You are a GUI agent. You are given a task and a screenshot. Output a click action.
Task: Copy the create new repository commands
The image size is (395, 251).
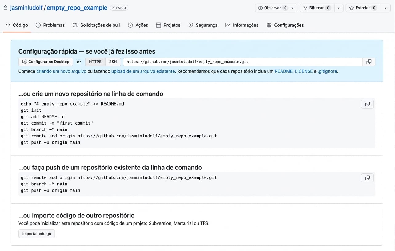367,104
